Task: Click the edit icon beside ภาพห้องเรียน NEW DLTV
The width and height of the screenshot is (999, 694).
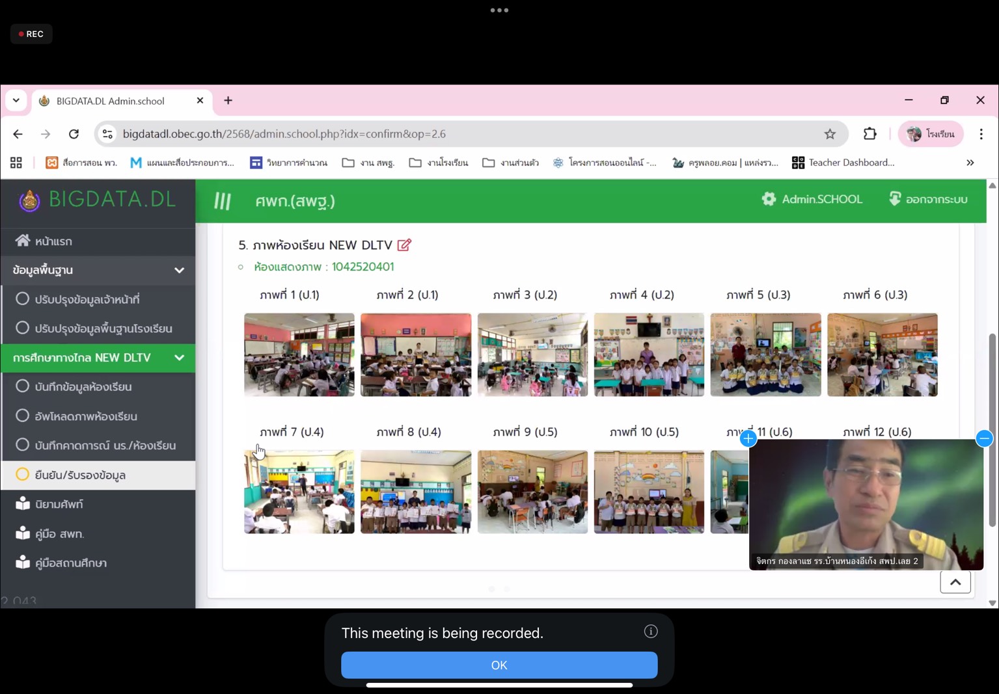Action: coord(404,245)
